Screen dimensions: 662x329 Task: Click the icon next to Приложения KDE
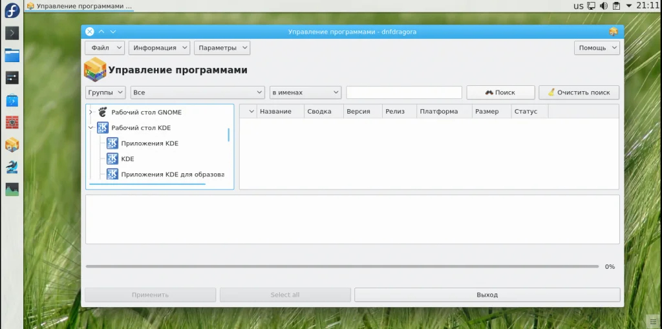(x=112, y=143)
